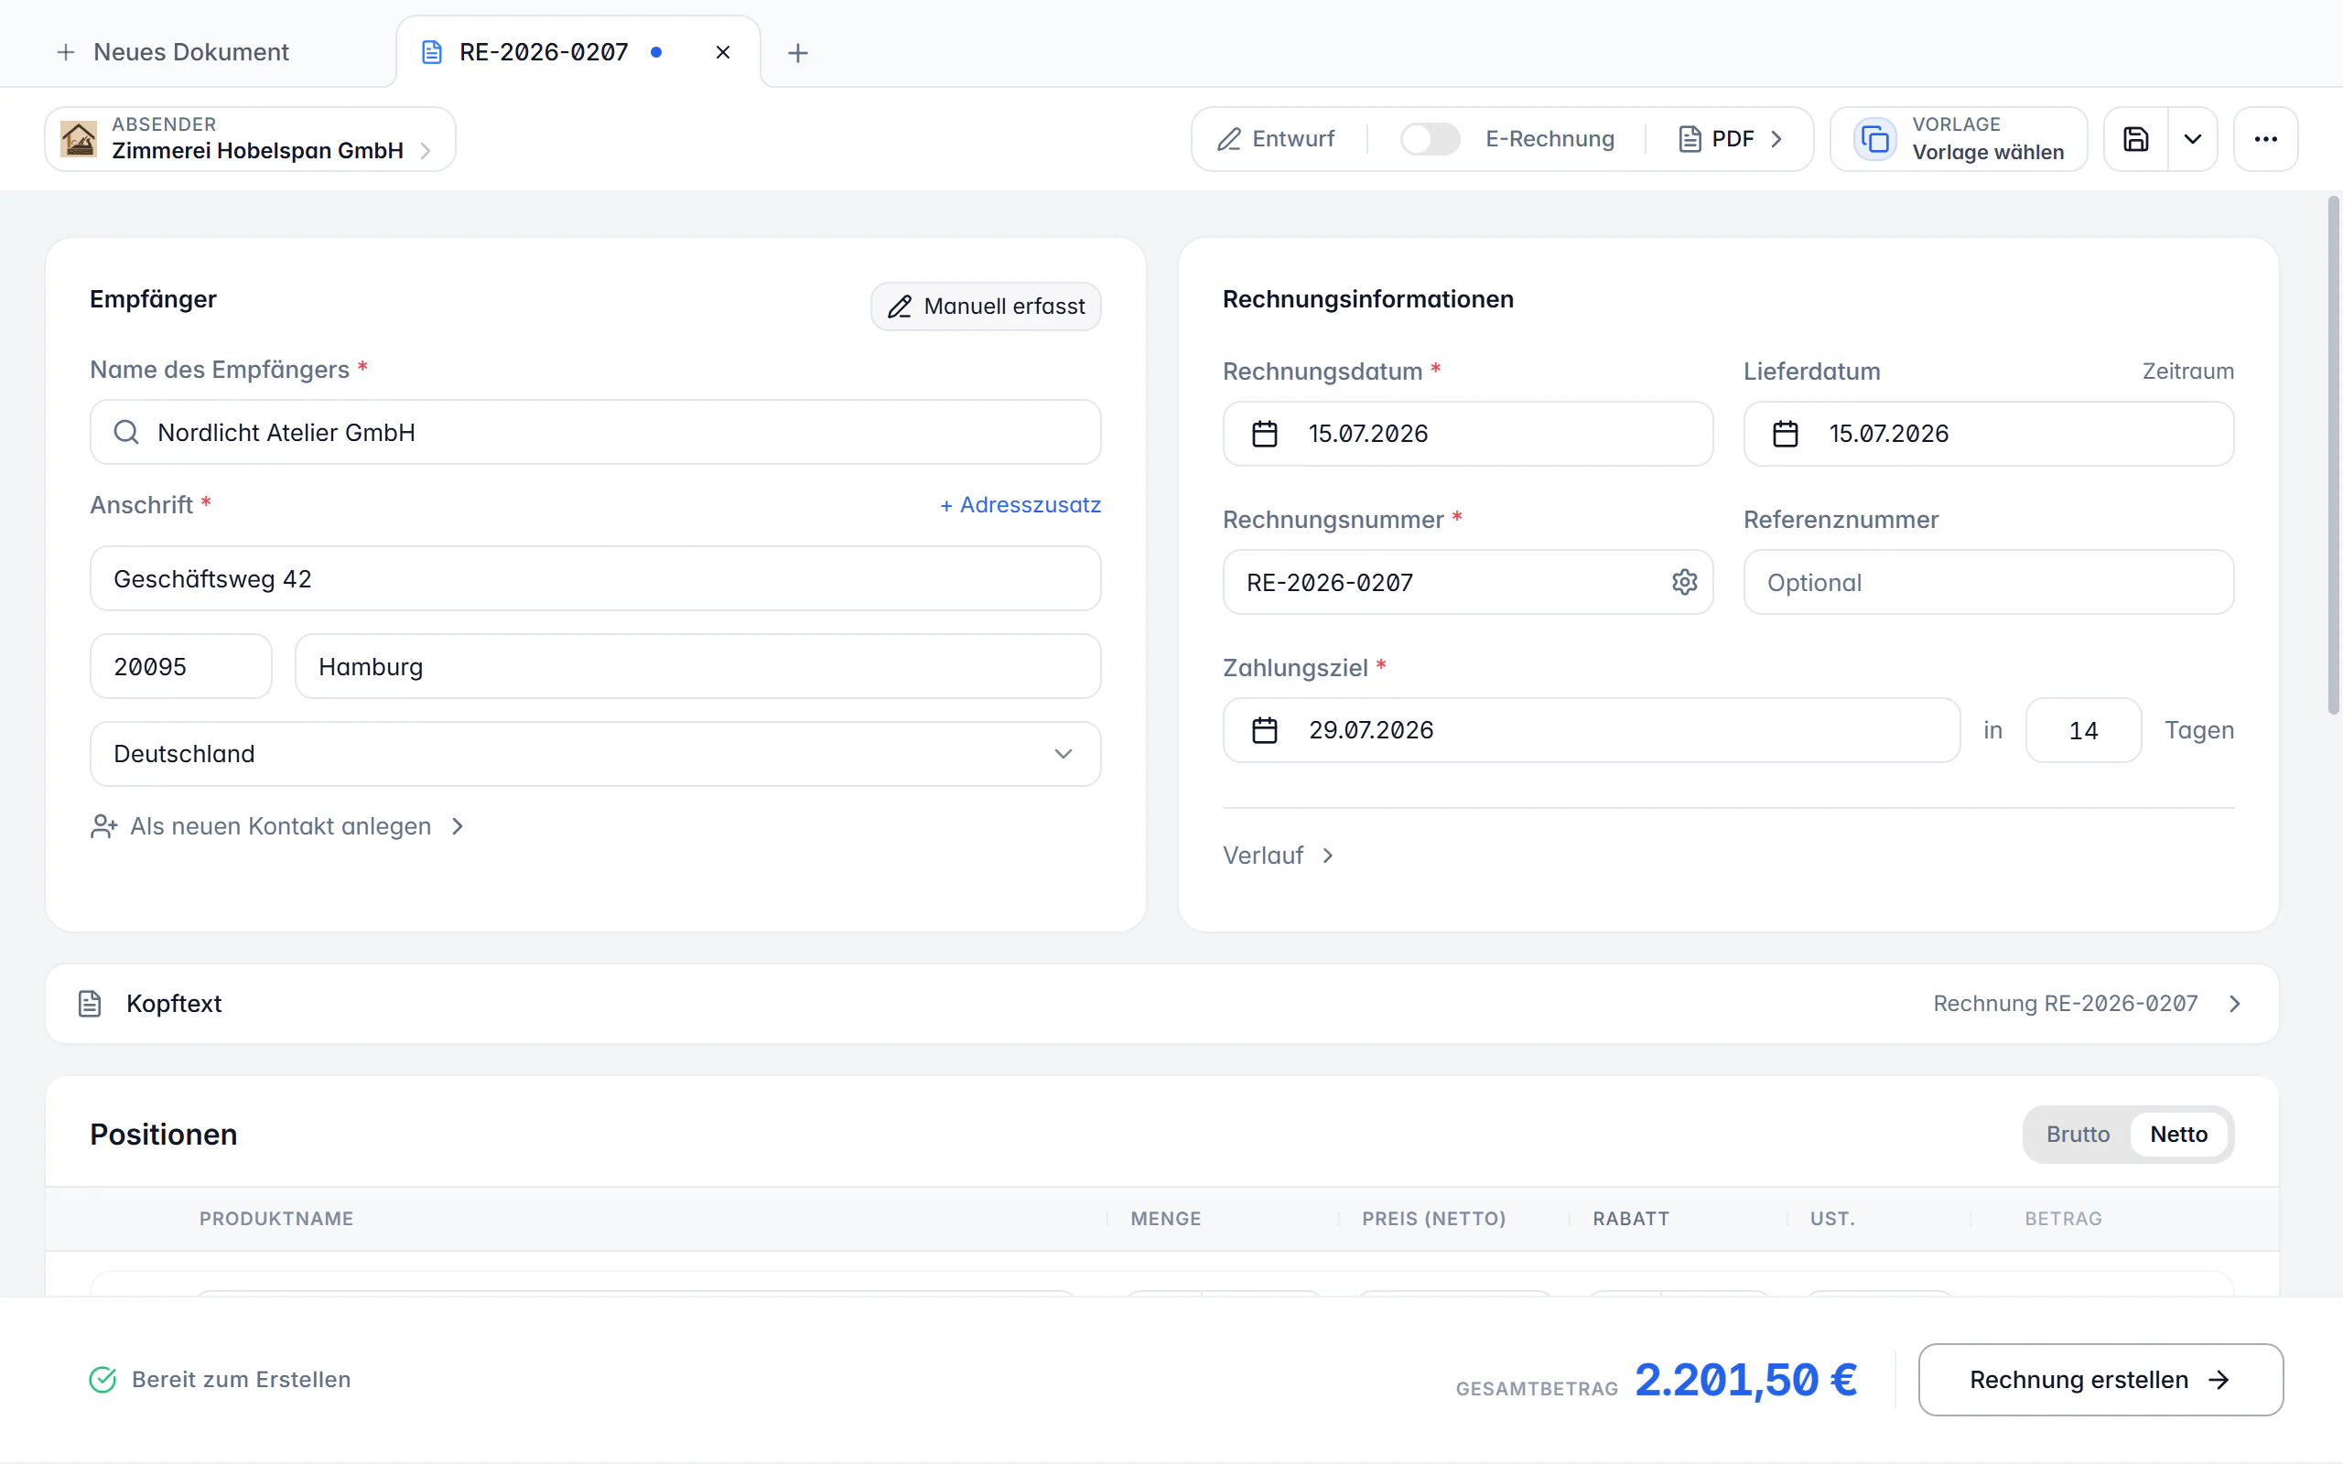This screenshot has height=1464, width=2343.
Task: Click the 14 days payment term field
Action: coord(2083,730)
